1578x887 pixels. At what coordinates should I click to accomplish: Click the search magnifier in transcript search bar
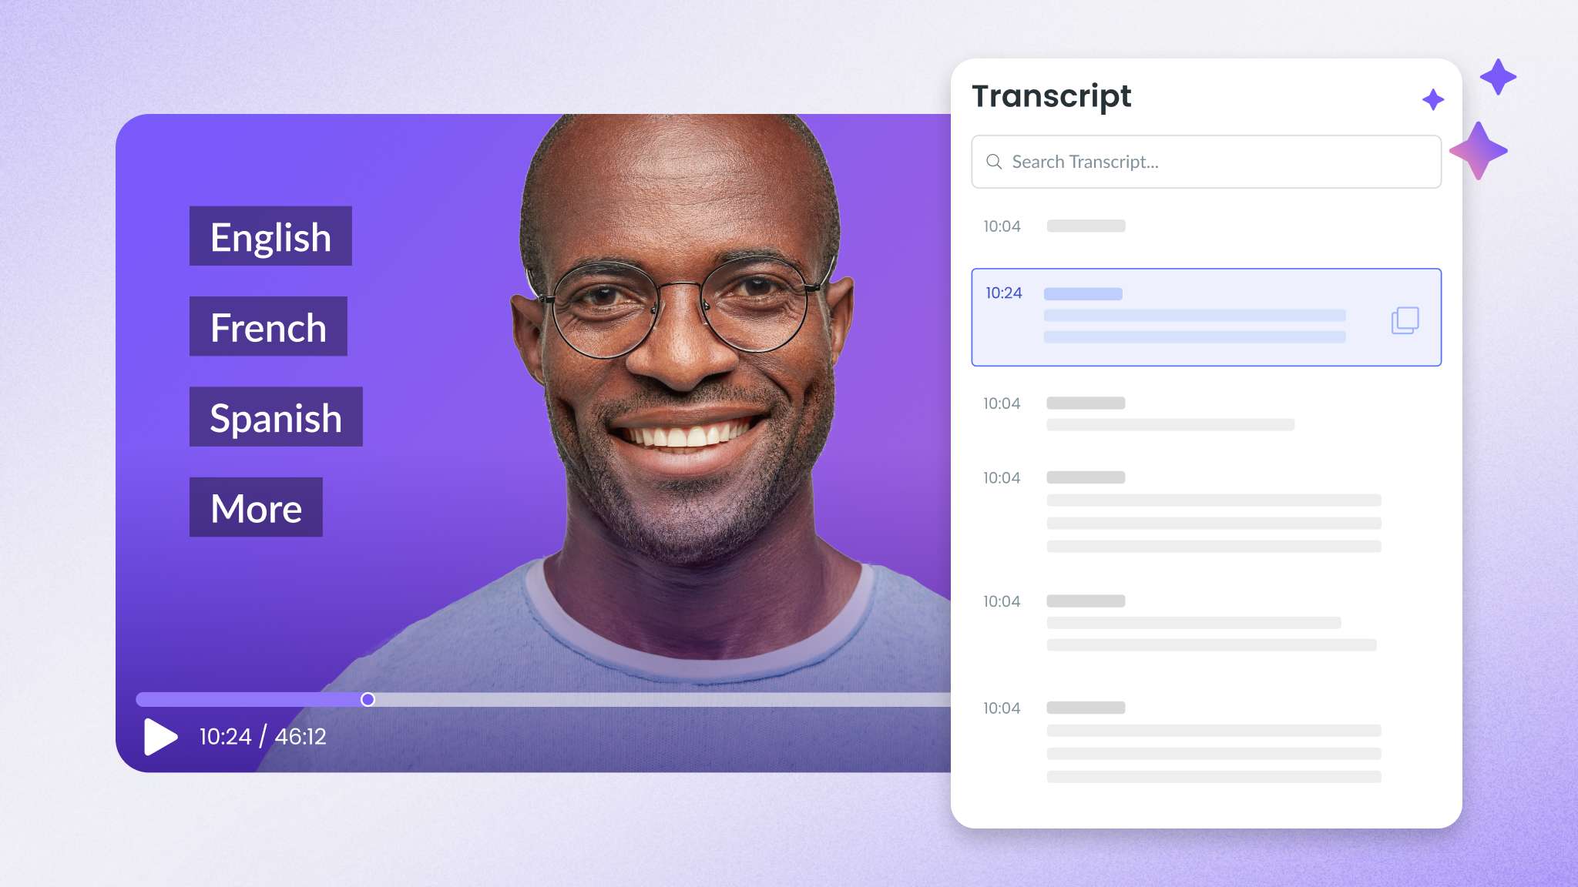coord(994,162)
